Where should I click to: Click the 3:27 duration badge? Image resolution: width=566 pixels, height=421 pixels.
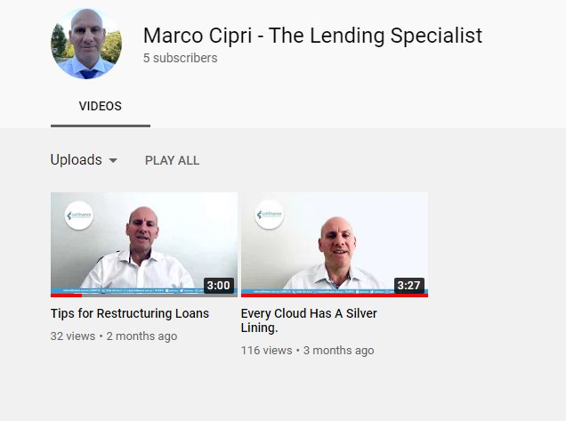409,285
